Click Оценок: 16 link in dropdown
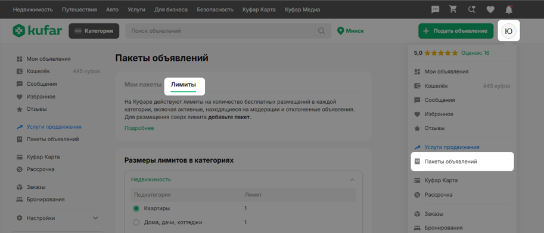 pos(475,53)
